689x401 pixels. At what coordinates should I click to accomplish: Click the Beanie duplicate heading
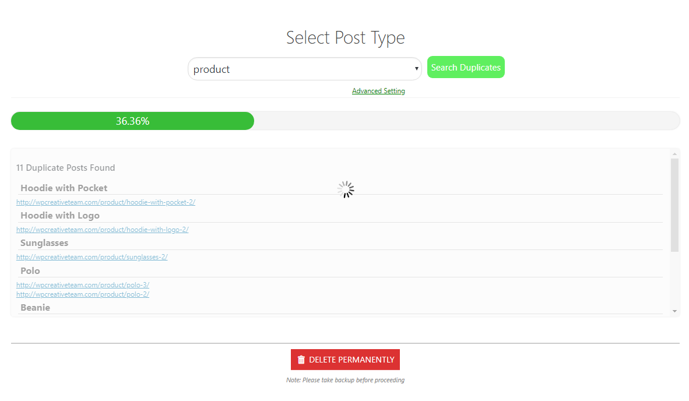point(35,307)
